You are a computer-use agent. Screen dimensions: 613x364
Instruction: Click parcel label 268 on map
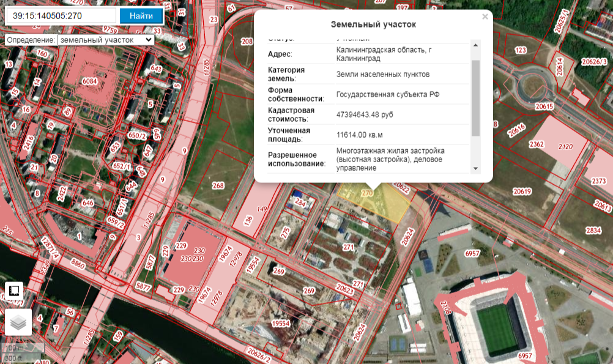click(x=218, y=185)
